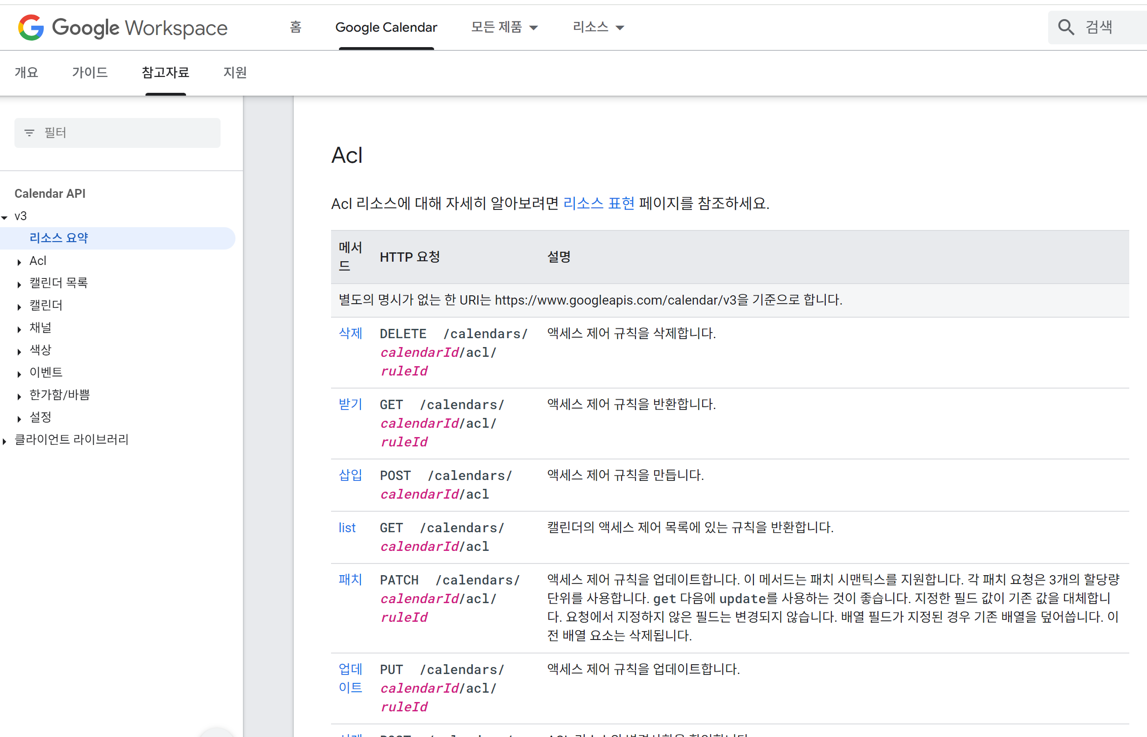Click the 필터 input field

[x=117, y=132]
